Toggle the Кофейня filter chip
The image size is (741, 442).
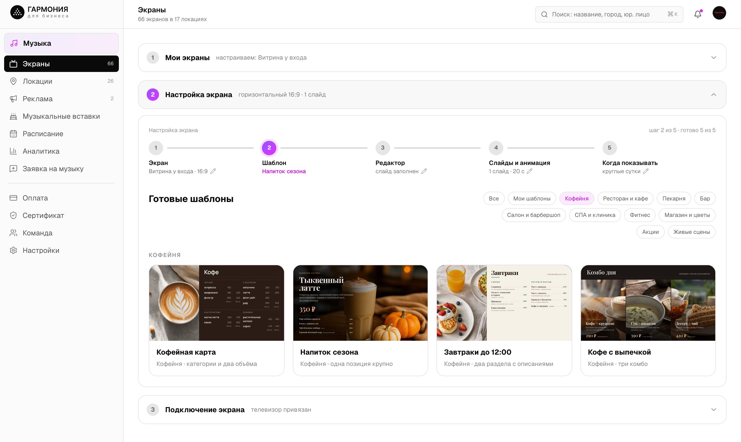[577, 198]
